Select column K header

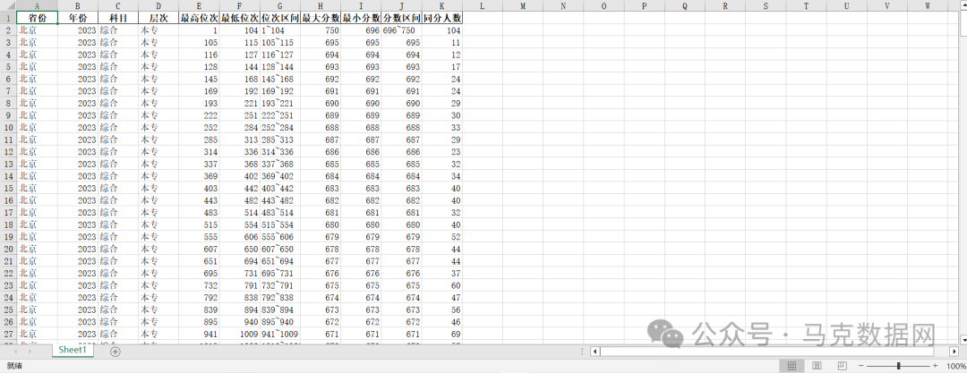click(x=441, y=6)
